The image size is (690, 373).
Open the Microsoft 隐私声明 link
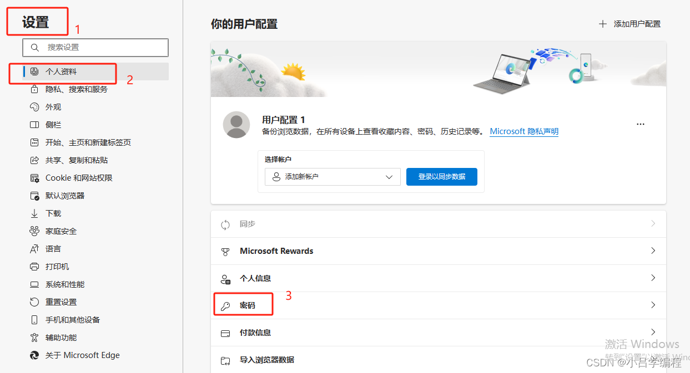(x=524, y=131)
